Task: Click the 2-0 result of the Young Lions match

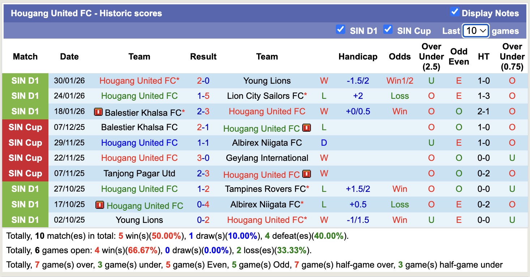Action: [203, 80]
